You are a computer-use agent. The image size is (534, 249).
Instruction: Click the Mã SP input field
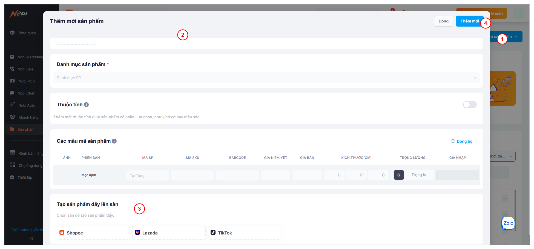click(147, 175)
